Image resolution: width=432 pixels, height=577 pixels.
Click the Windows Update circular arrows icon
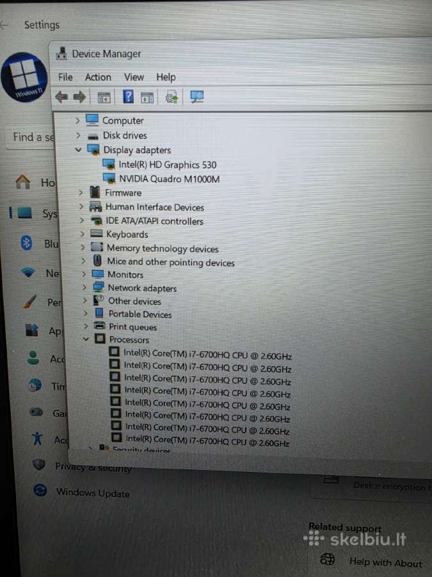(40, 490)
